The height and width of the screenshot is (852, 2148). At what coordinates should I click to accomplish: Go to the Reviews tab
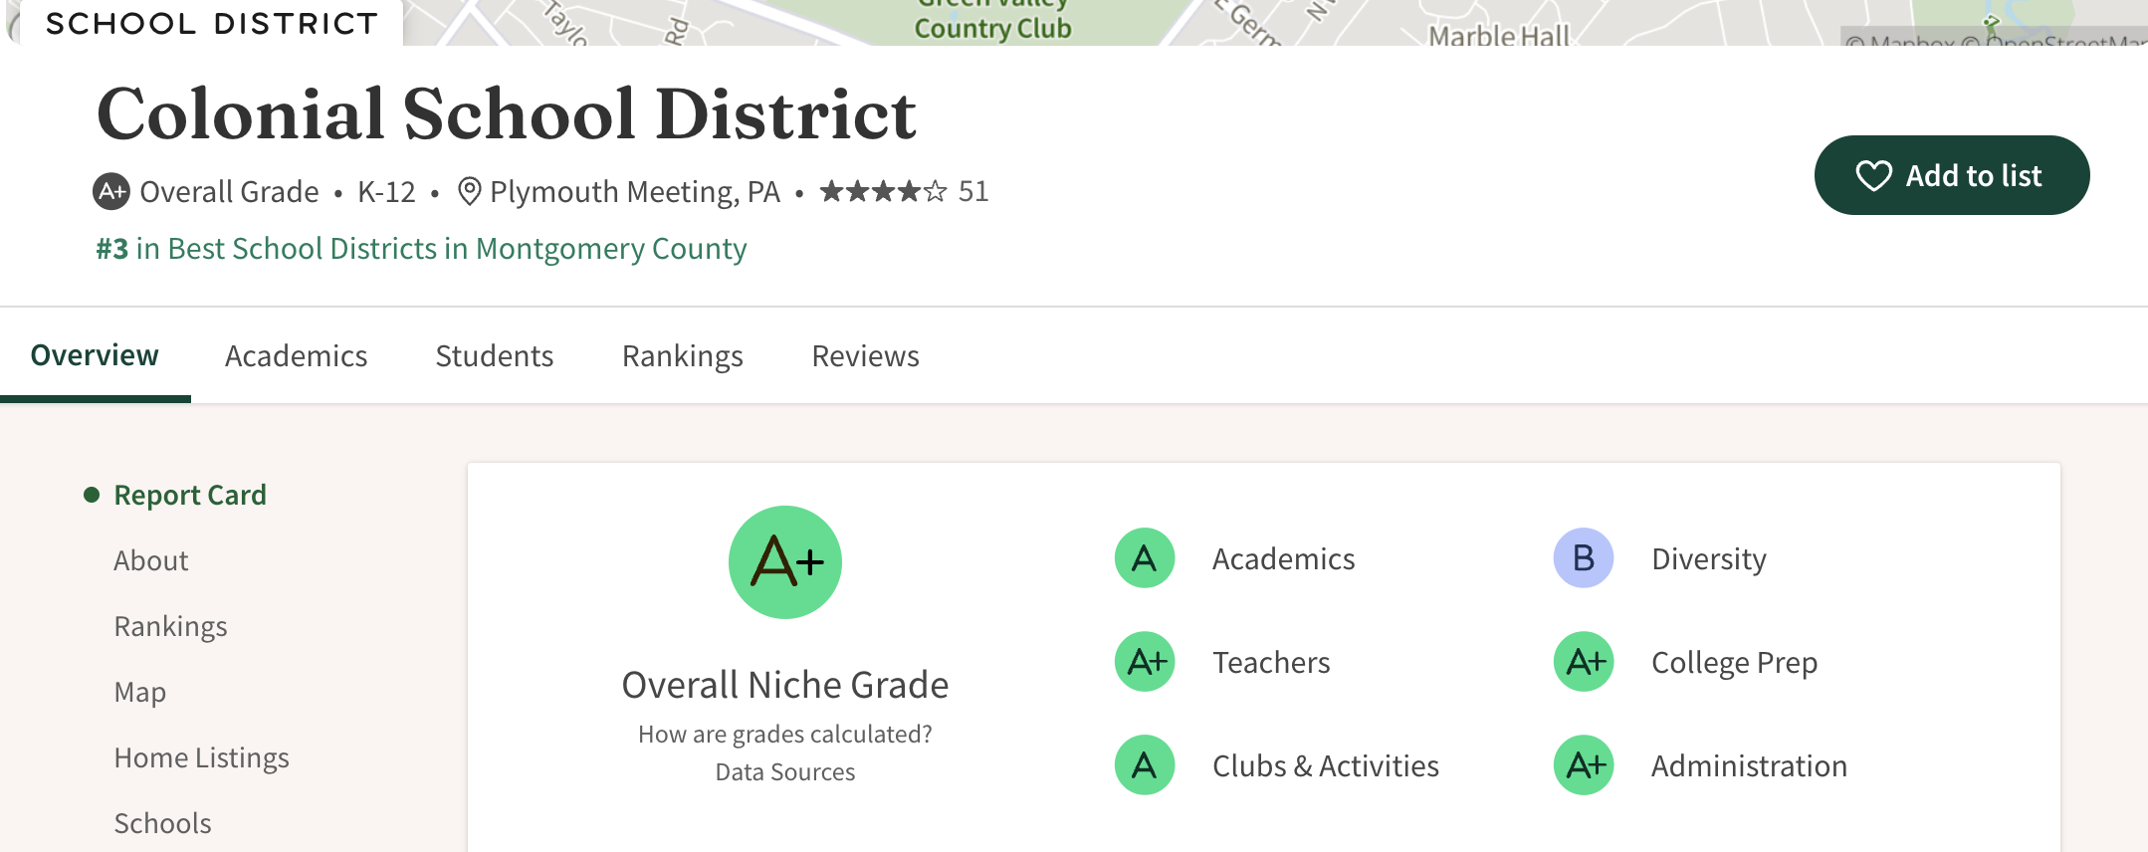point(865,356)
